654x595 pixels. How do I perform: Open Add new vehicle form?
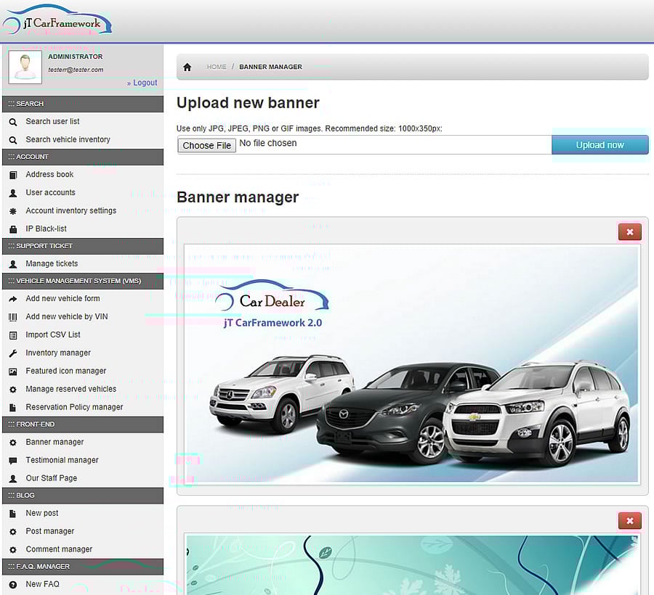pyautogui.click(x=62, y=298)
